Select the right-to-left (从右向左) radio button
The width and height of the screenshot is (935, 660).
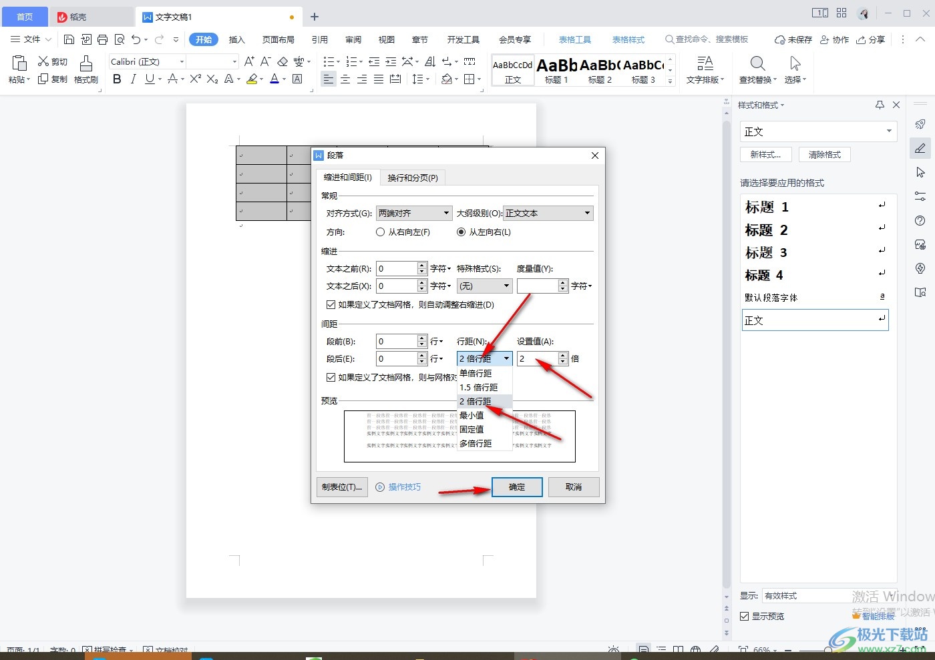tap(380, 232)
